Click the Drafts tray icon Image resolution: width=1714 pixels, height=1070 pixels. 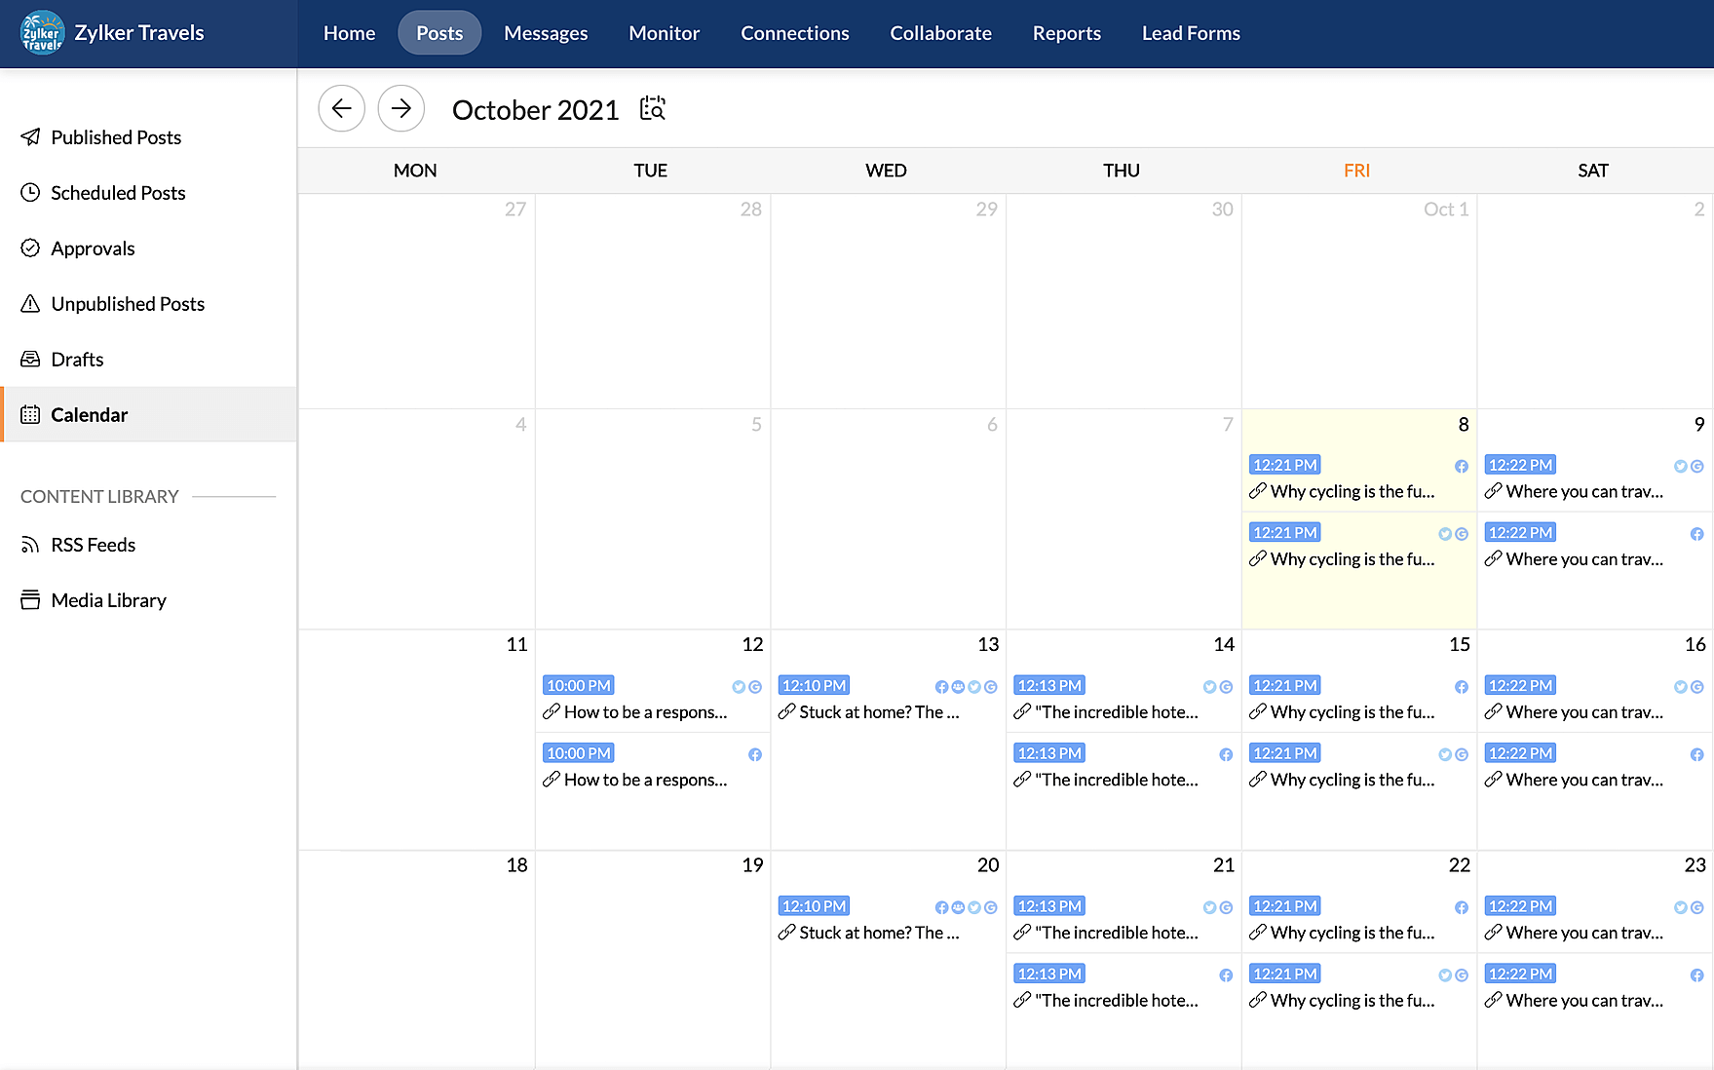pyautogui.click(x=30, y=359)
